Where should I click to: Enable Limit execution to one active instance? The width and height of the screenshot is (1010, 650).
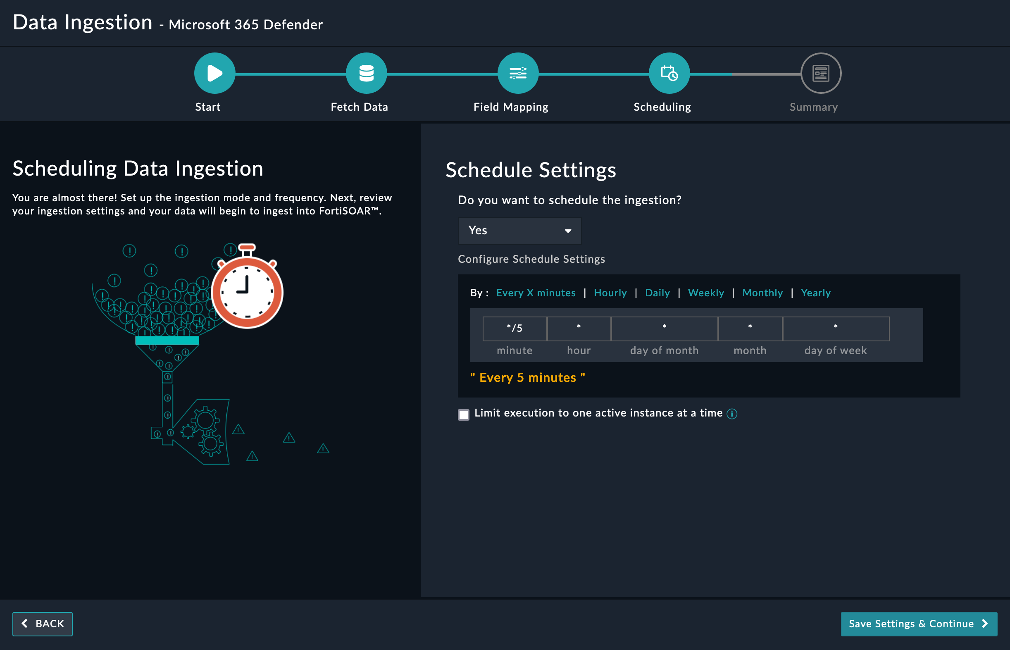pyautogui.click(x=463, y=414)
